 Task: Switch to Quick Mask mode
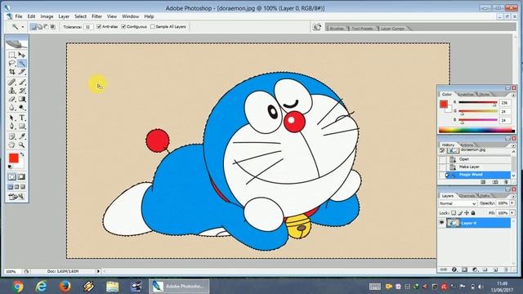(x=21, y=176)
